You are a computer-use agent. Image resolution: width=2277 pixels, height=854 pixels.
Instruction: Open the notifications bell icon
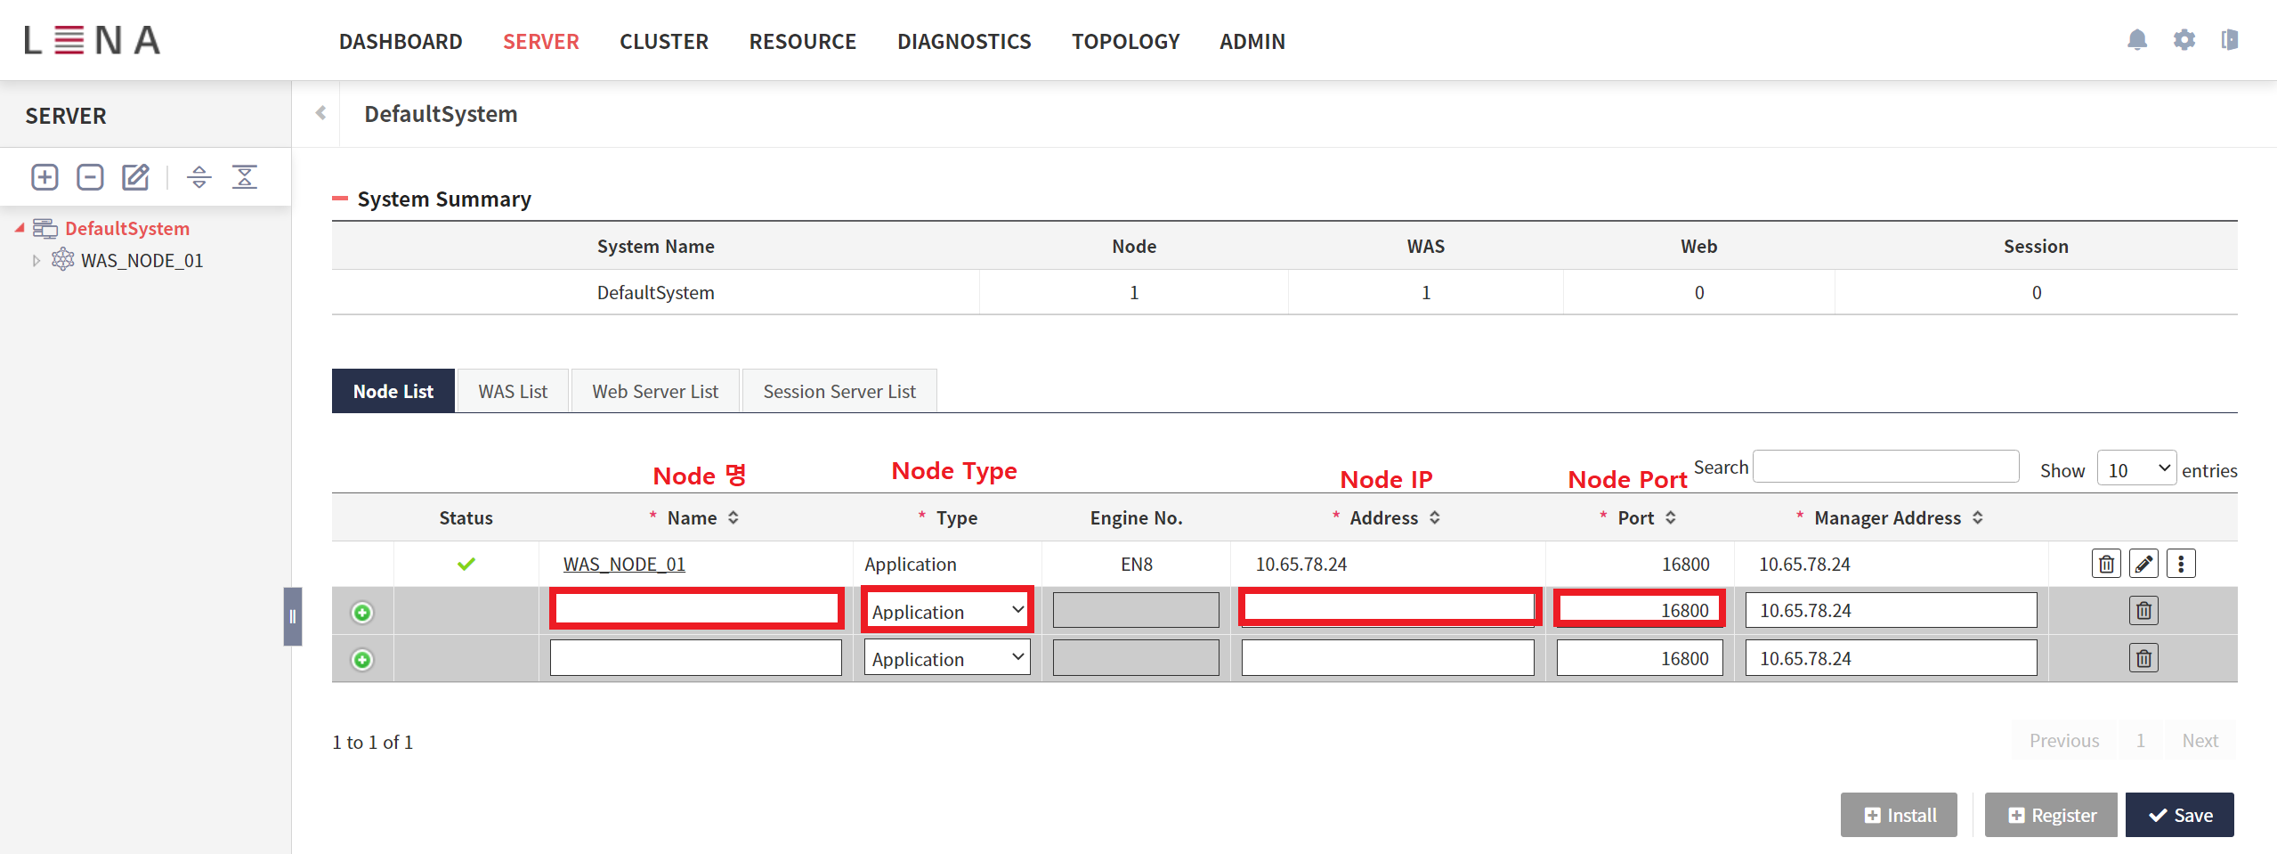2137,40
